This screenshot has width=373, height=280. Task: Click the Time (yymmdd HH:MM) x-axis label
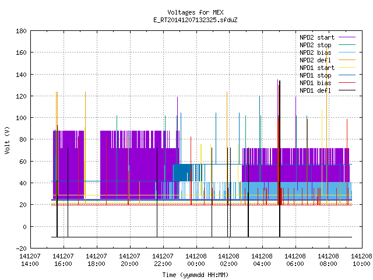tap(196, 275)
